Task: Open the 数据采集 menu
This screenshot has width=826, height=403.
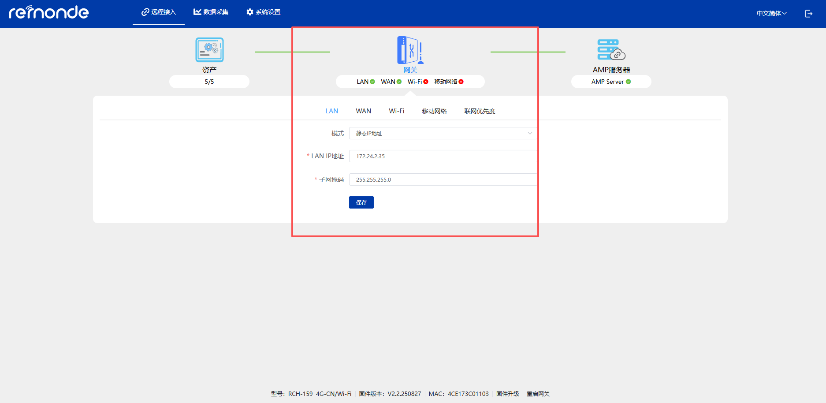Action: click(x=211, y=12)
